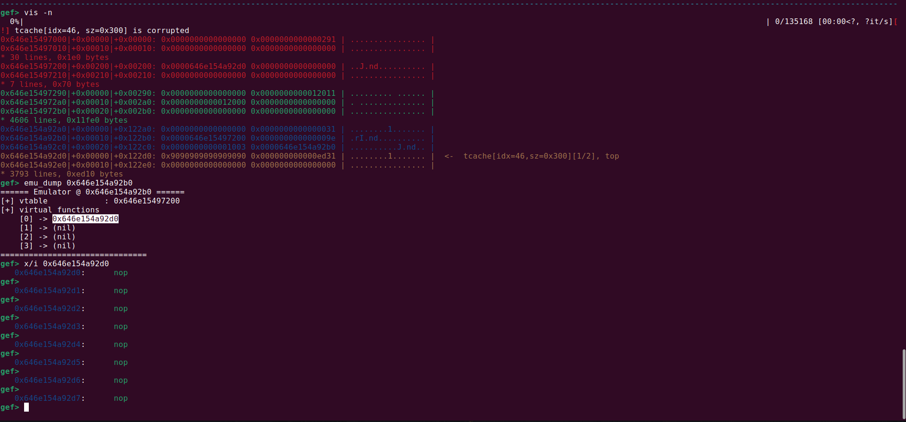The image size is (906, 422).
Task: Click the value 0x0000000000001003
Action: [x=204, y=147]
